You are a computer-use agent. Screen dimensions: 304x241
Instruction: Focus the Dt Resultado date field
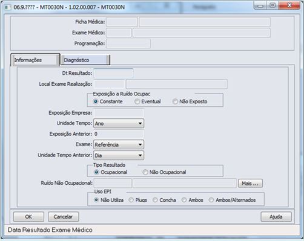point(113,73)
